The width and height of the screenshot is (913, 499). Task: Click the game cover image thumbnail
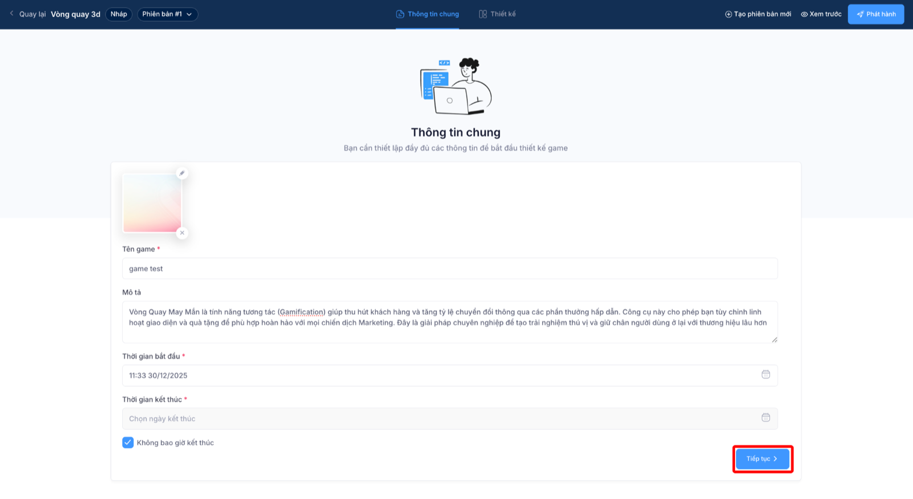click(x=152, y=203)
